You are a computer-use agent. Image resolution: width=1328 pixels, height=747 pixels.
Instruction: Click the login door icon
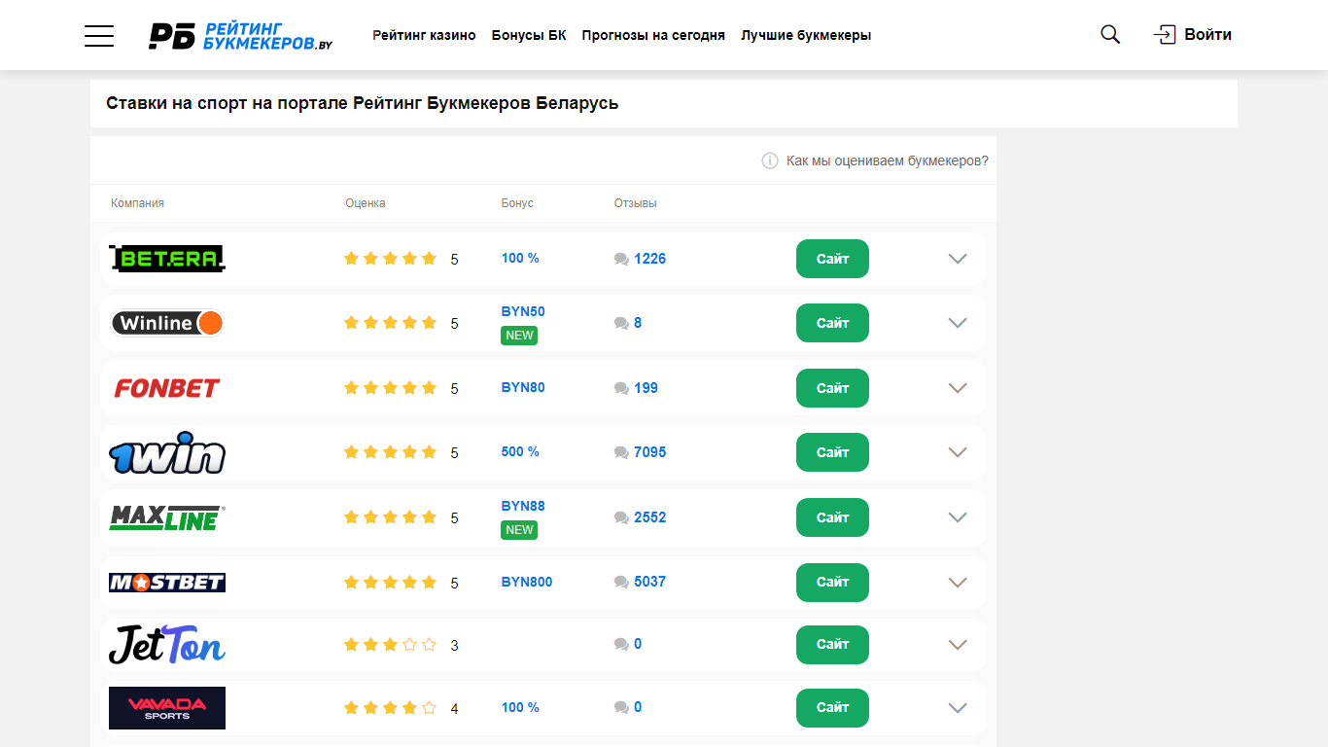click(1165, 35)
